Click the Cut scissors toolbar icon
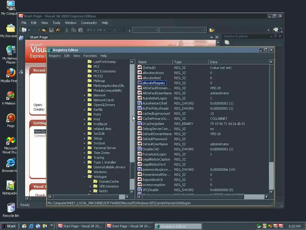The width and height of the screenshot is (306, 230). tap(67, 30)
